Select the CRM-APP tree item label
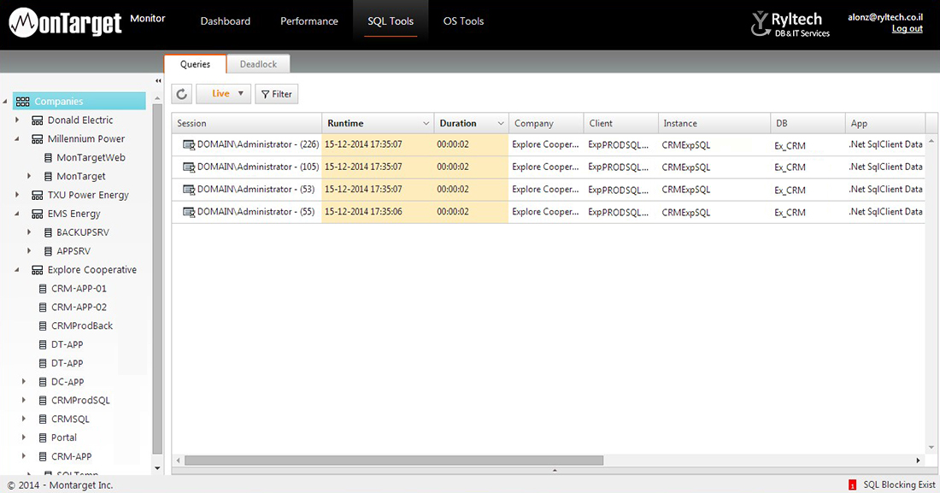The image size is (940, 493). (x=71, y=456)
